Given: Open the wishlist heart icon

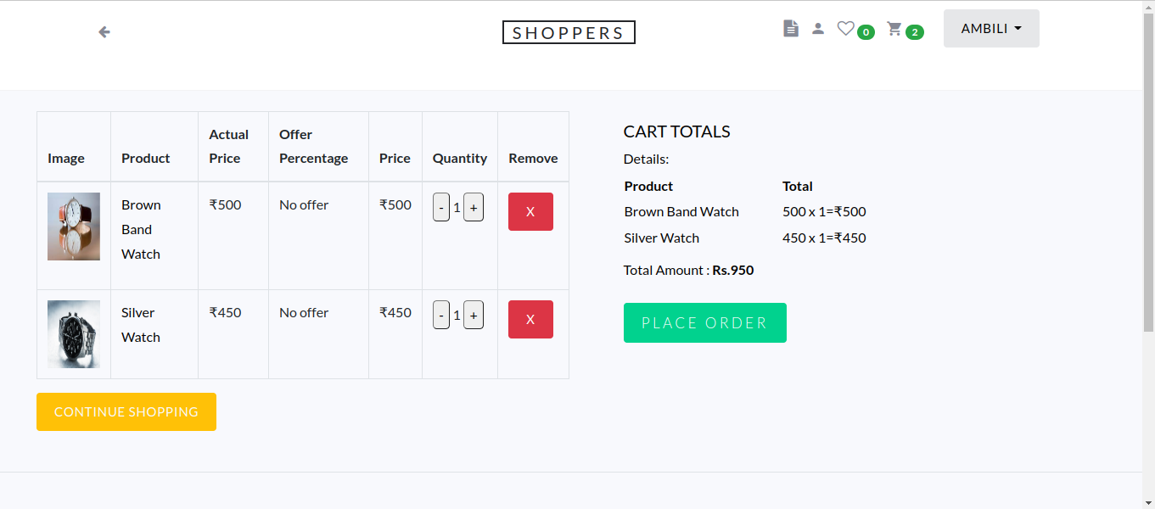Looking at the screenshot, I should (x=845, y=28).
